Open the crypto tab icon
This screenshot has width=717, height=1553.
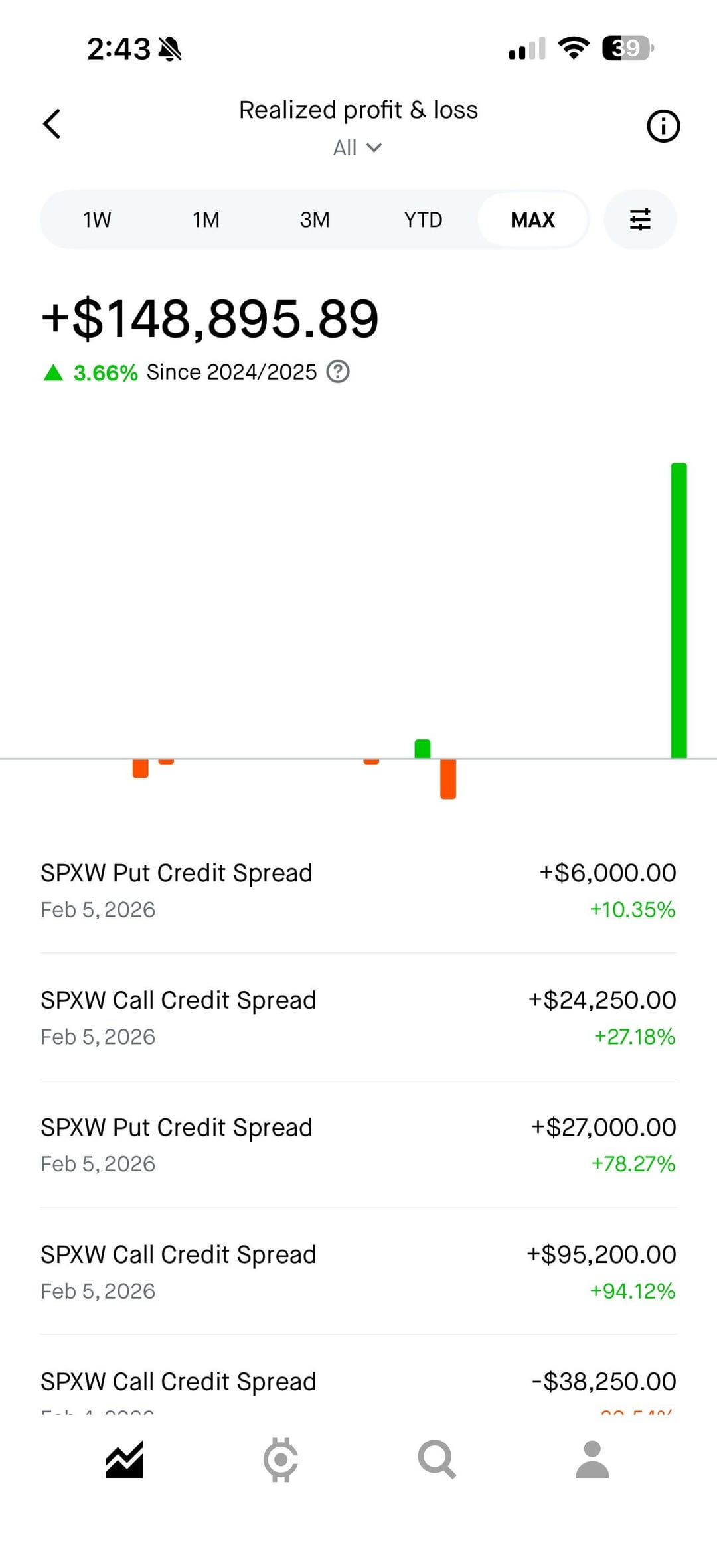(x=281, y=1459)
